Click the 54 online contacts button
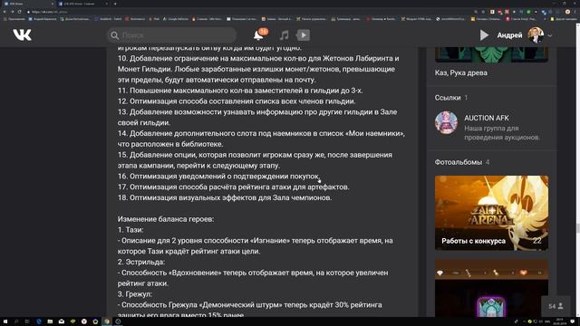The image size is (580, 326). pos(556,306)
